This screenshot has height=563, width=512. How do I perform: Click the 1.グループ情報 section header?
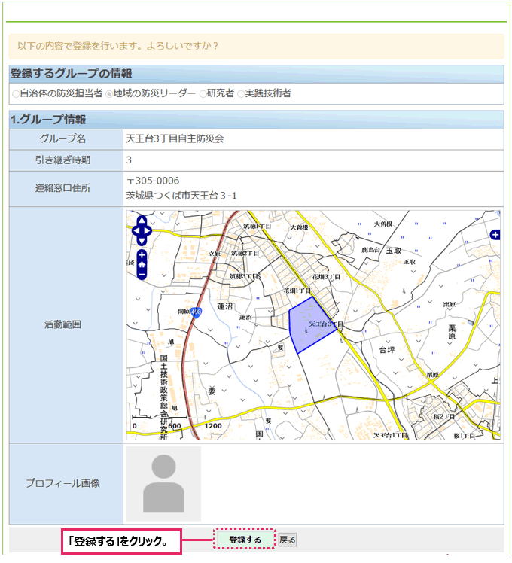pyautogui.click(x=48, y=119)
